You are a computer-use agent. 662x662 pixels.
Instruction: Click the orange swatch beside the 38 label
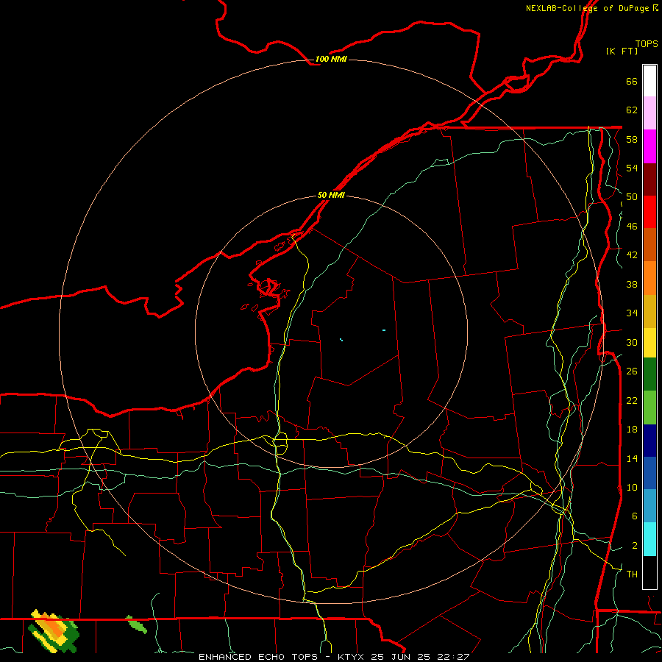point(649,278)
